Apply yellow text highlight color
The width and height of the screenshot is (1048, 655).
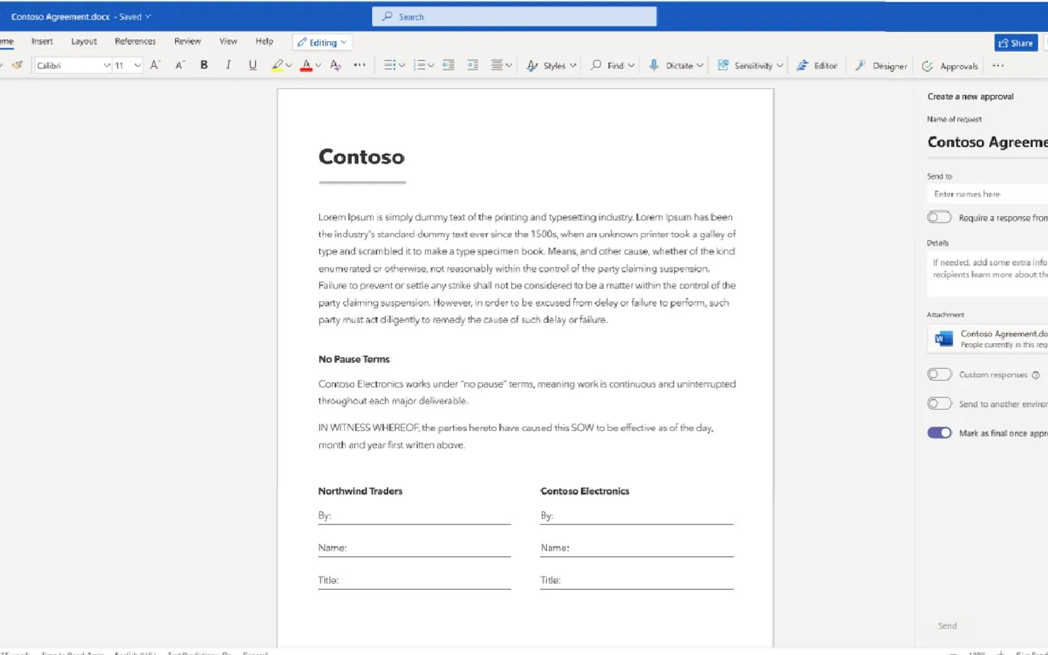tap(278, 65)
